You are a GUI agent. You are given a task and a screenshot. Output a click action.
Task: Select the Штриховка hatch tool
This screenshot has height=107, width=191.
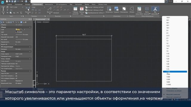click(109, 10)
